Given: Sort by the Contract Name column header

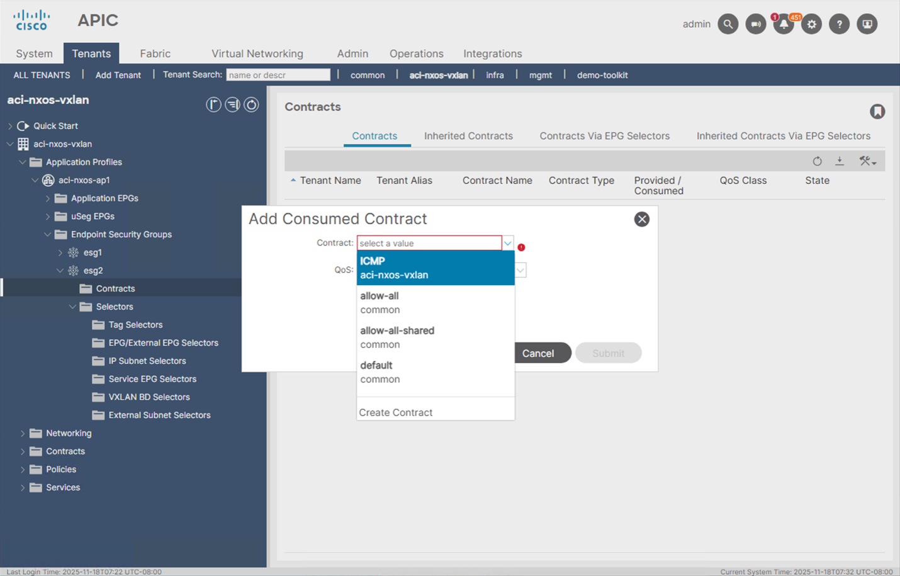Looking at the screenshot, I should click(x=497, y=181).
